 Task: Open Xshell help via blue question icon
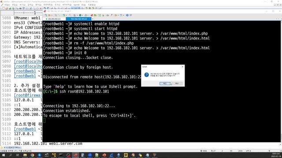(127, 15)
